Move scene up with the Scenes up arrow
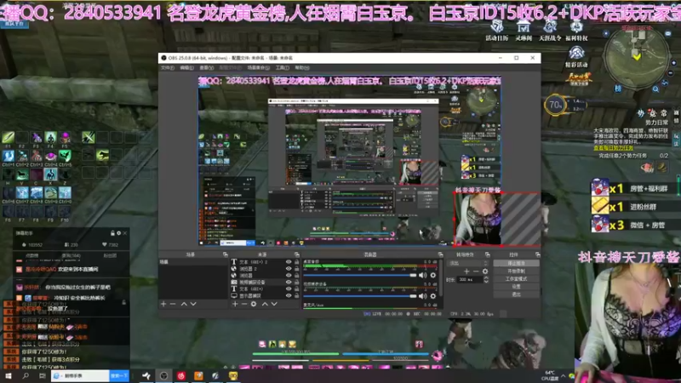 184,304
